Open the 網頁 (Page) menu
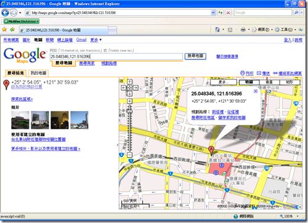 262,30
